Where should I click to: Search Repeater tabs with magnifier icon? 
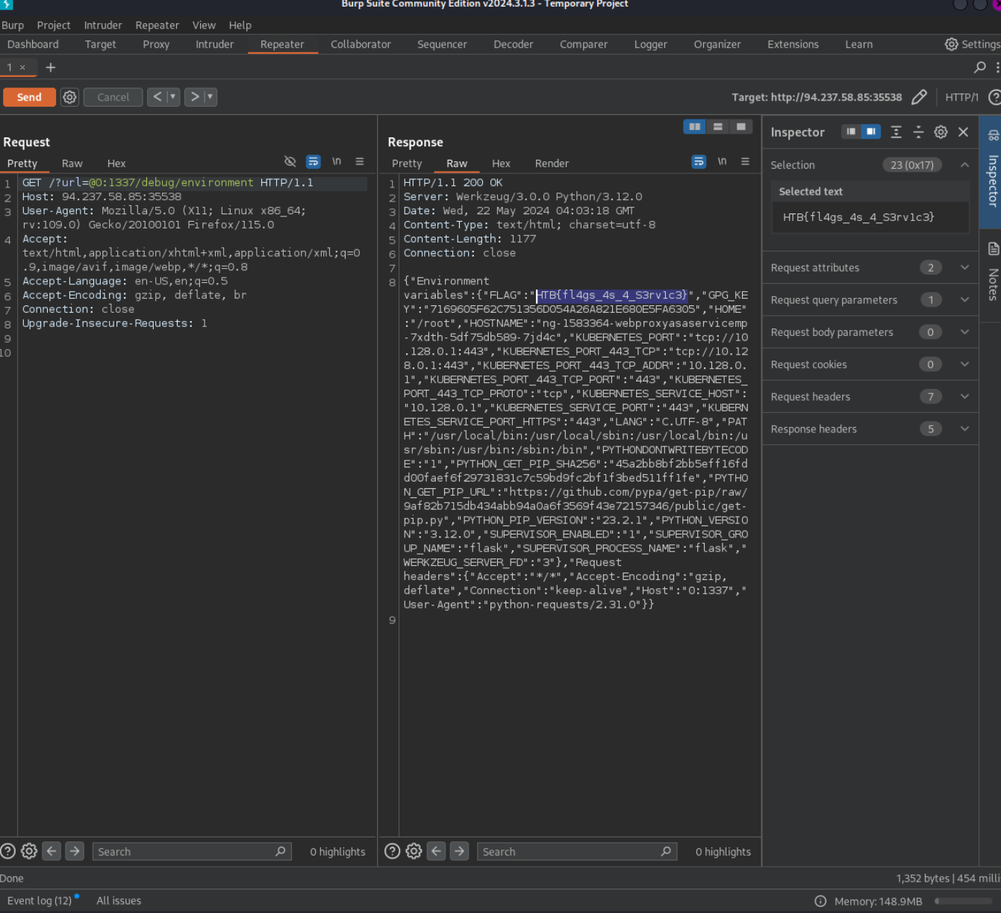point(980,67)
